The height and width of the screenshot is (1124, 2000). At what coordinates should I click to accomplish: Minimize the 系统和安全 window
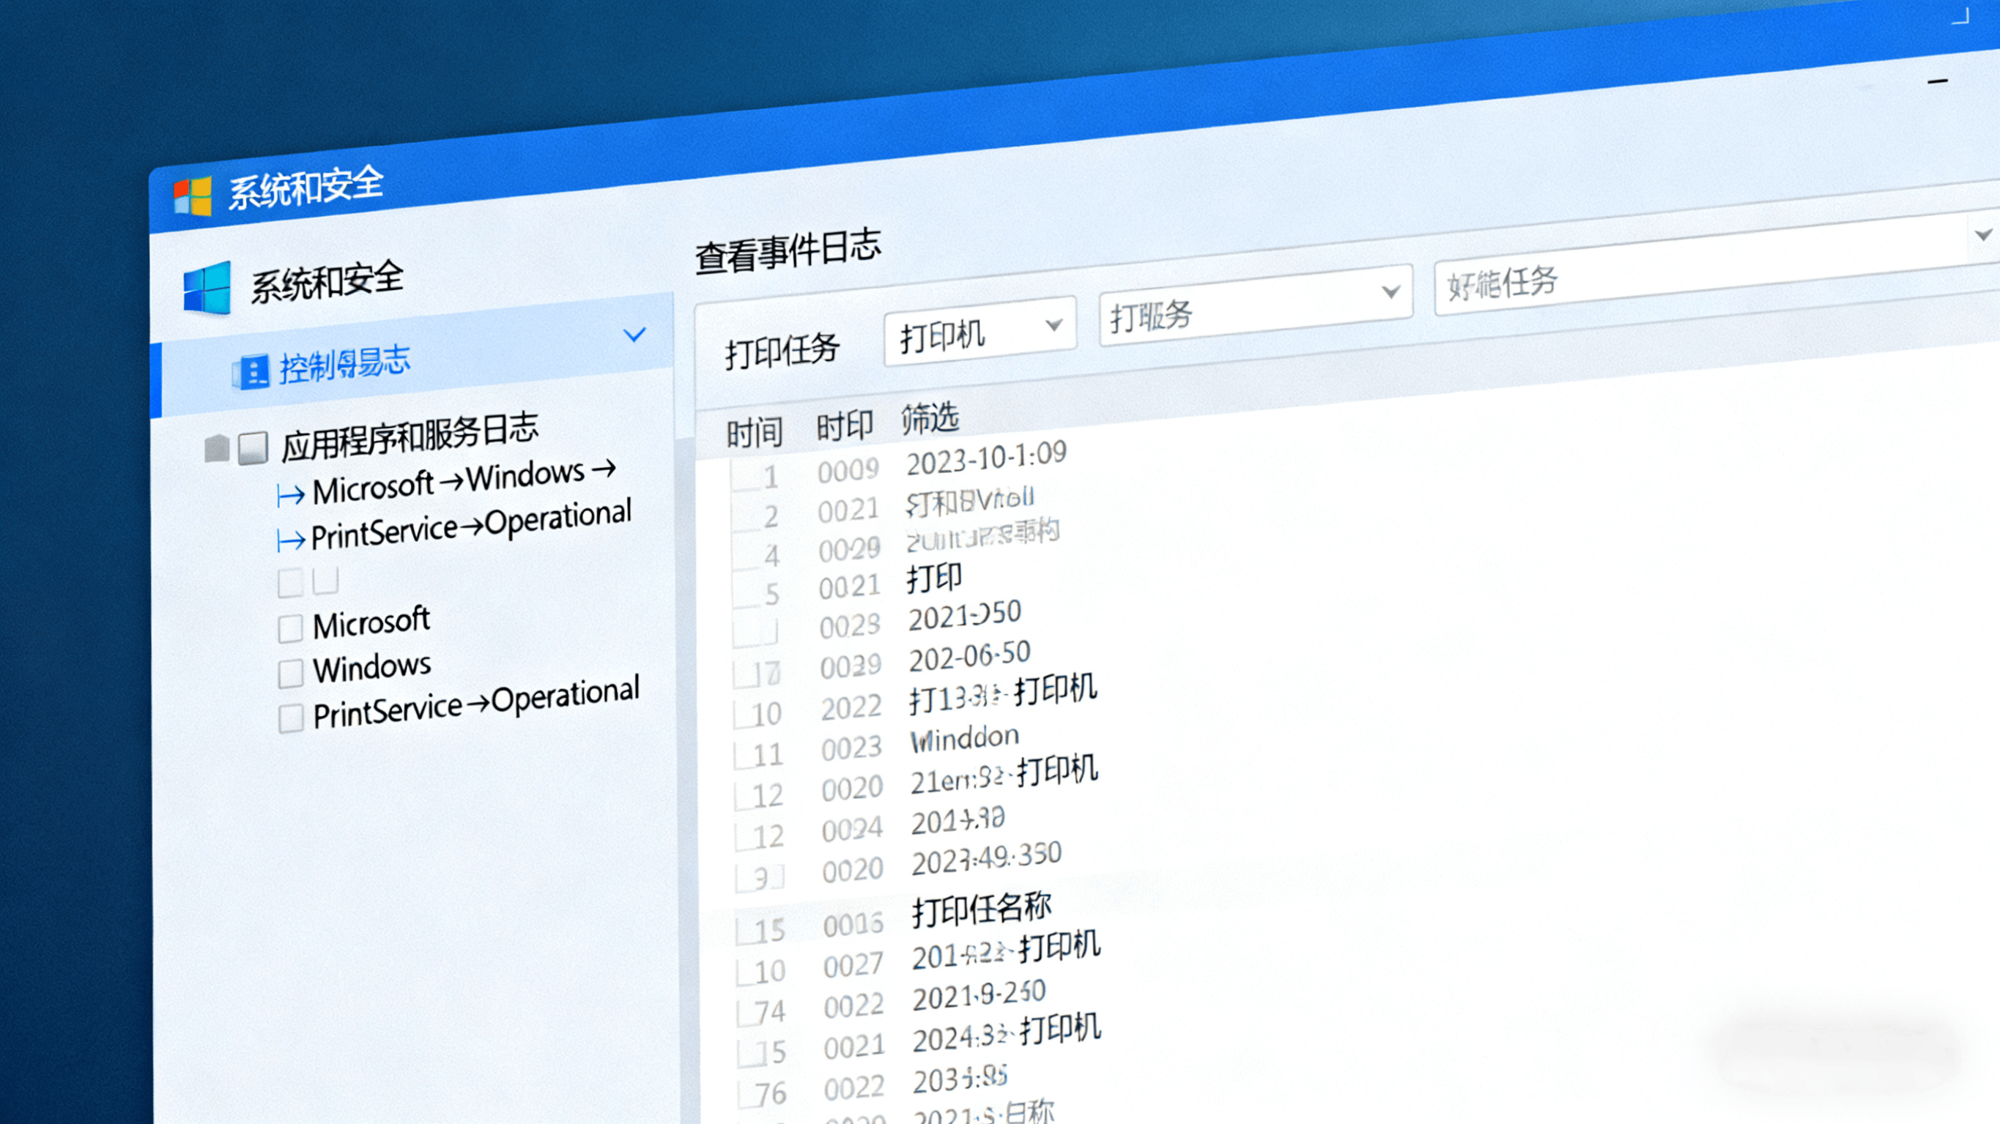click(x=1938, y=81)
